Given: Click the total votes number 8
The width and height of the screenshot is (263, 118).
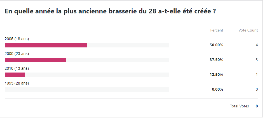Looking at the screenshot, I should click(257, 106).
